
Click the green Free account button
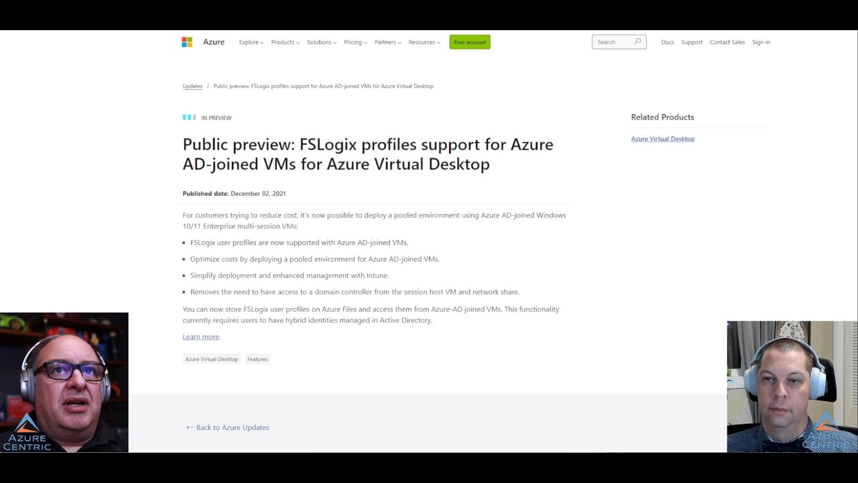(x=470, y=42)
